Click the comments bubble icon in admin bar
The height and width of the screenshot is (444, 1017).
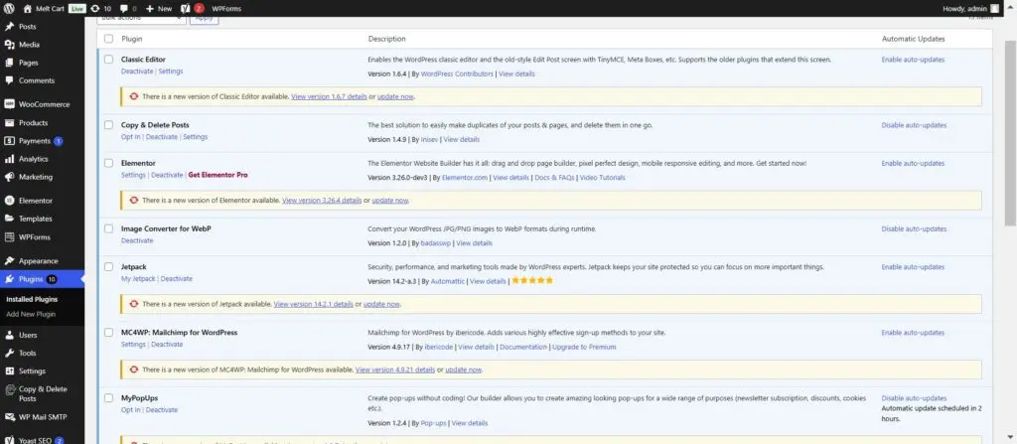tap(125, 8)
